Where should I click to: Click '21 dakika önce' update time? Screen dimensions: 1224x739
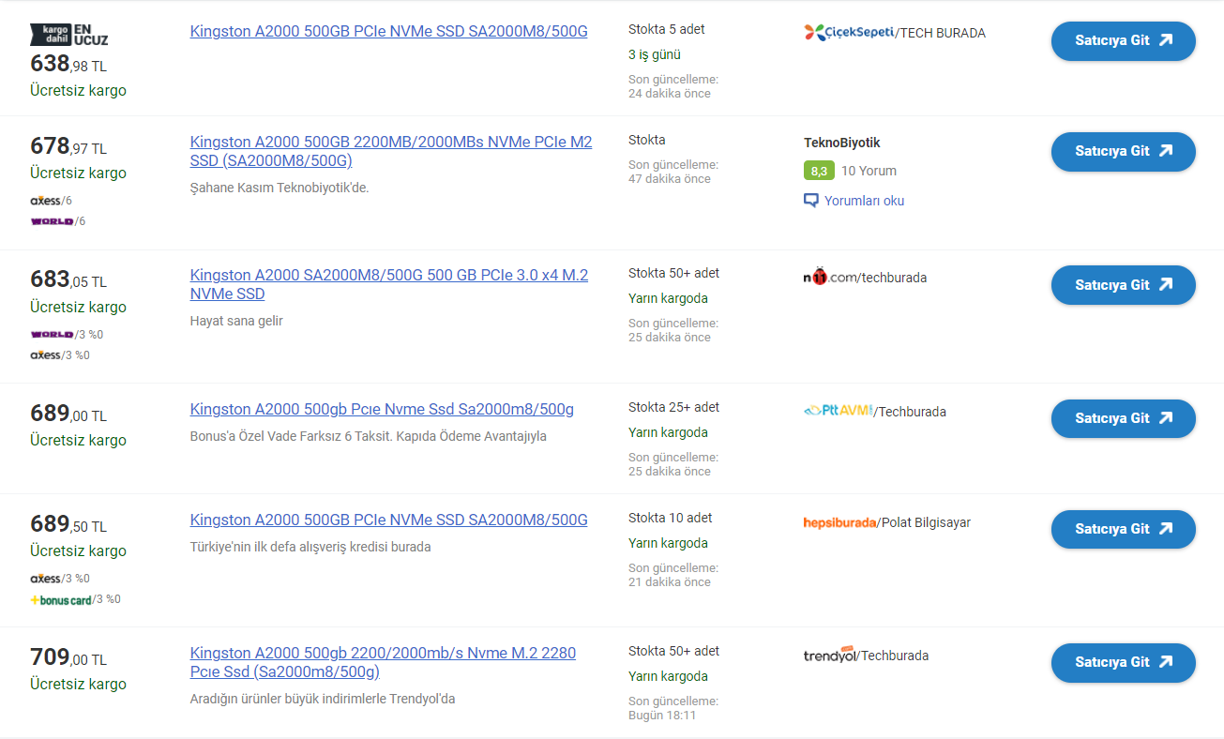tap(670, 582)
